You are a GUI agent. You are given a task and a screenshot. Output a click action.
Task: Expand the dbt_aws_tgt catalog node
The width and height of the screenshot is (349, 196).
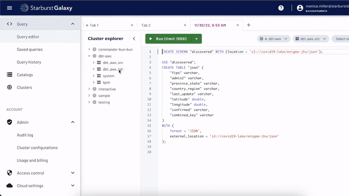point(93,69)
